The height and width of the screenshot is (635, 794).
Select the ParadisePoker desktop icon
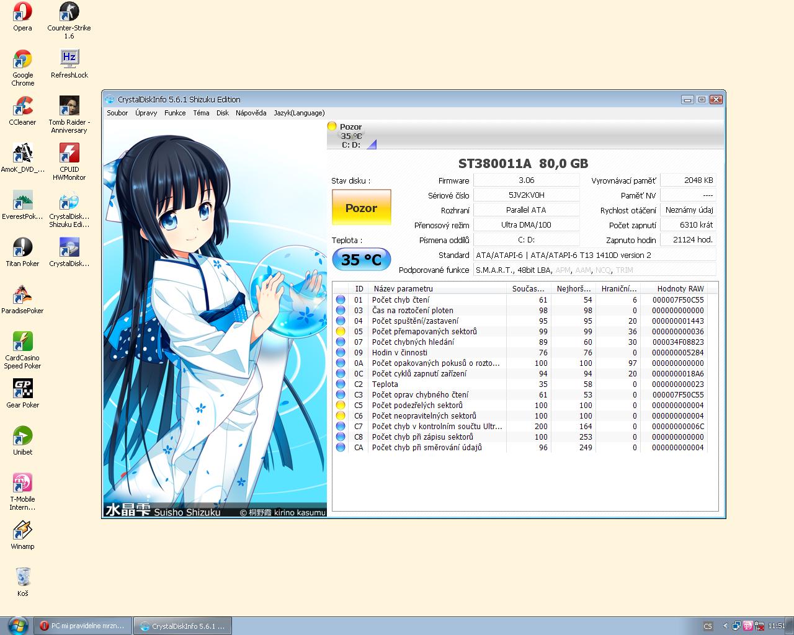pyautogui.click(x=22, y=300)
